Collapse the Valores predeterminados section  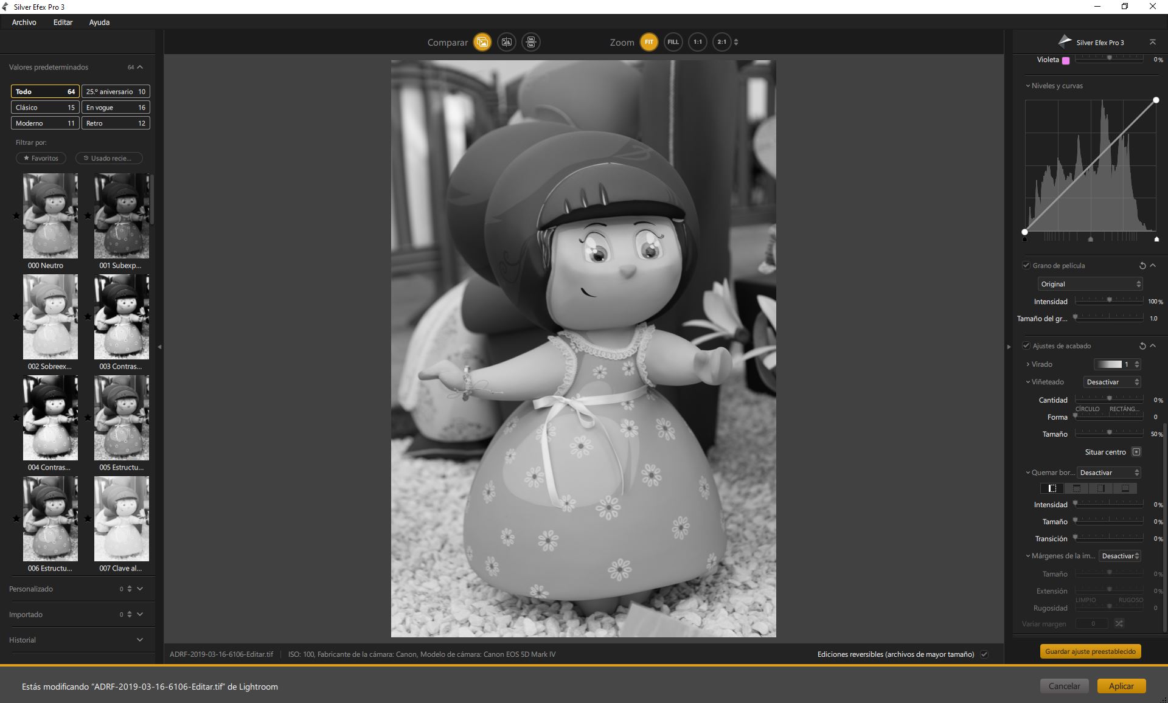(x=140, y=67)
